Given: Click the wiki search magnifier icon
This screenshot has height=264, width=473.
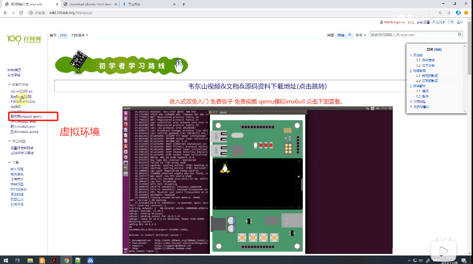Looking at the screenshot, I should click(x=459, y=35).
